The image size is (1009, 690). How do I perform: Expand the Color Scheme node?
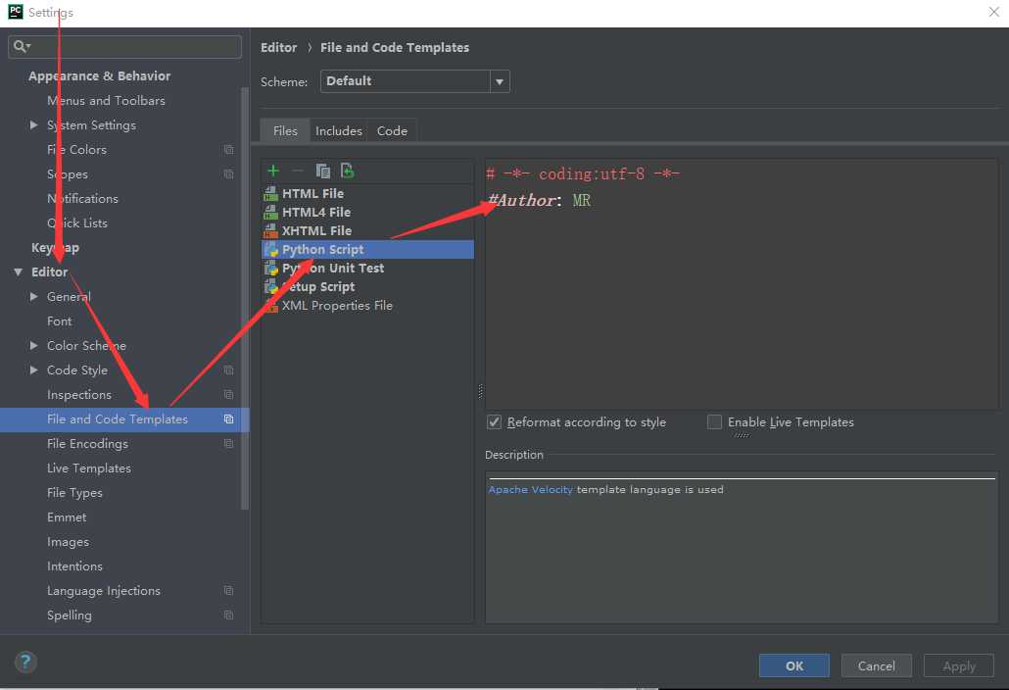tap(33, 346)
